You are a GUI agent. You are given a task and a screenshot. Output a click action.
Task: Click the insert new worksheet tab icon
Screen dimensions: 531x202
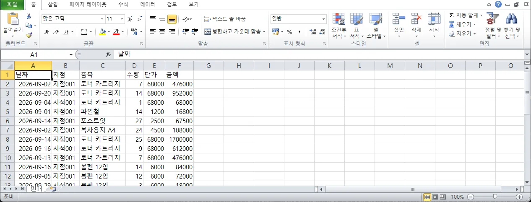(x=53, y=189)
